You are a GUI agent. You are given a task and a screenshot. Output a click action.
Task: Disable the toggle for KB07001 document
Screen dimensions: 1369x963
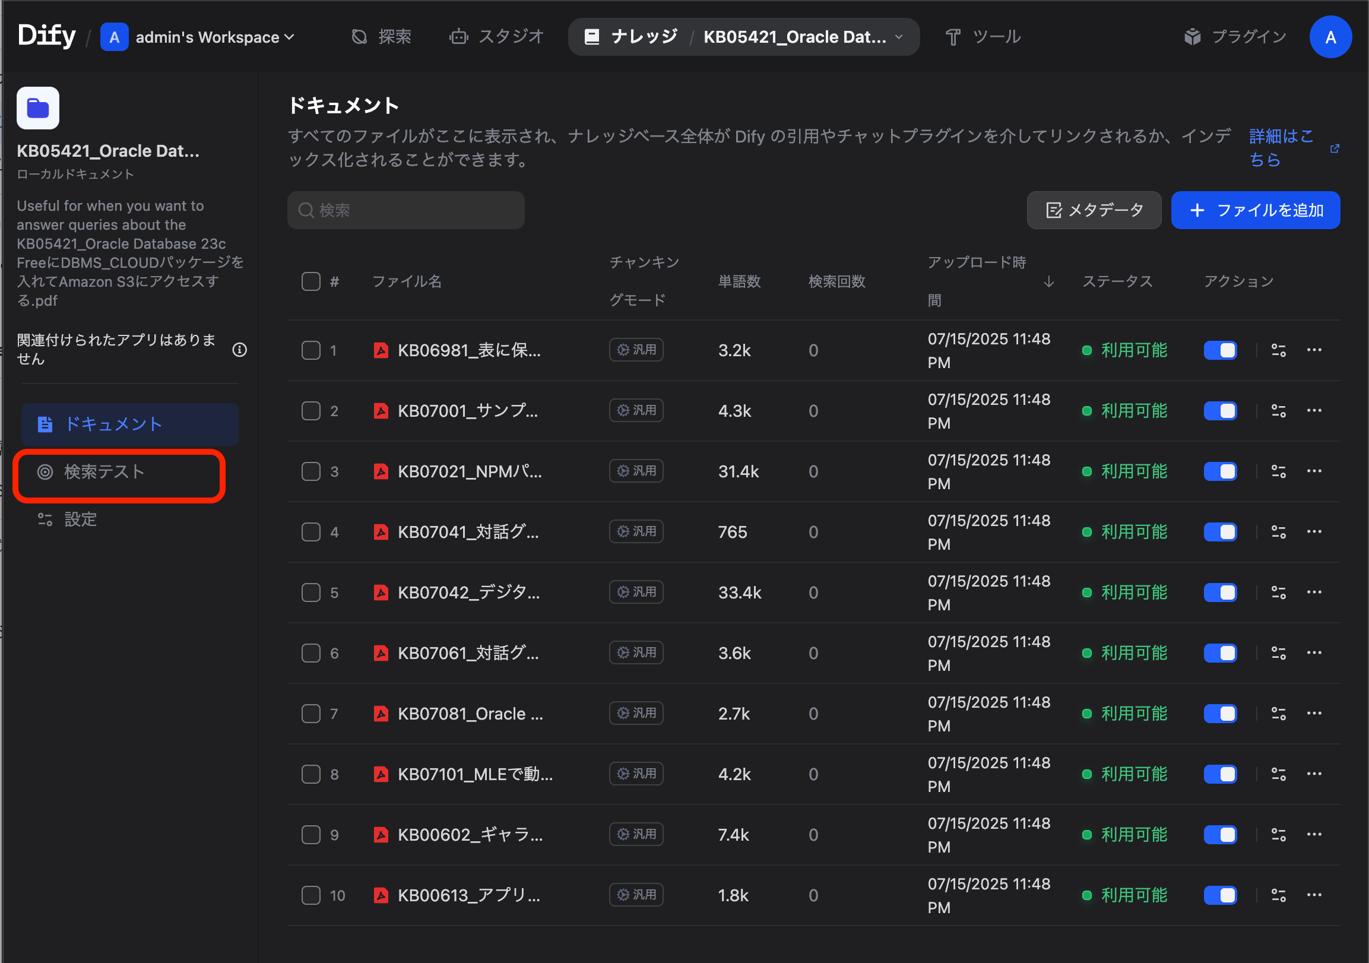point(1220,411)
